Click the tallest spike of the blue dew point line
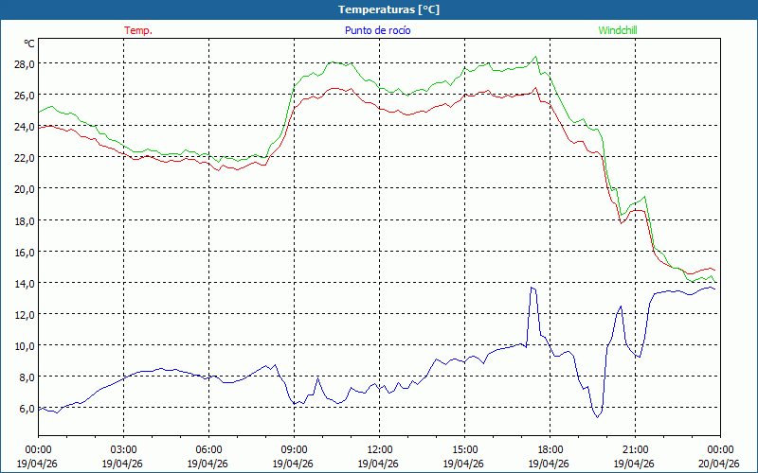Image resolution: width=758 pixels, height=473 pixels. (532, 287)
